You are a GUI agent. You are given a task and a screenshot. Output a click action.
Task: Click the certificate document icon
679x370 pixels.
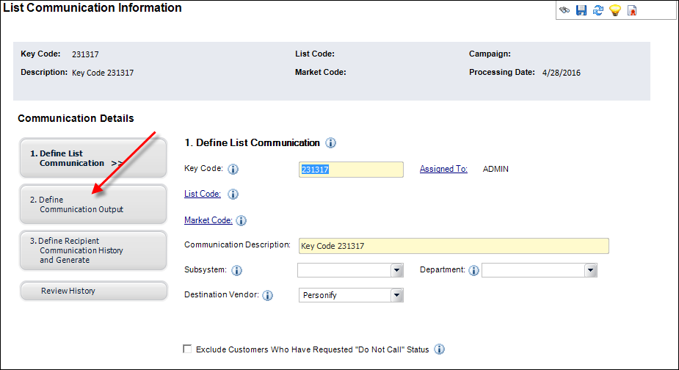632,10
